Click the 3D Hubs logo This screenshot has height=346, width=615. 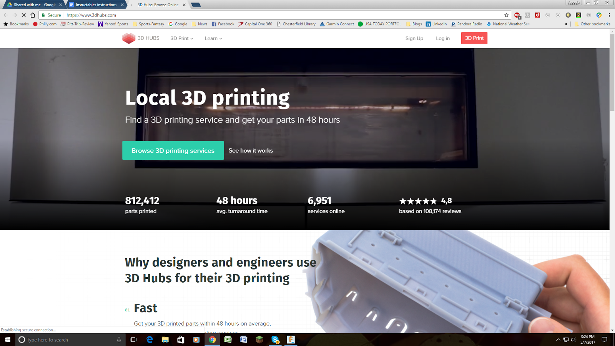(141, 38)
